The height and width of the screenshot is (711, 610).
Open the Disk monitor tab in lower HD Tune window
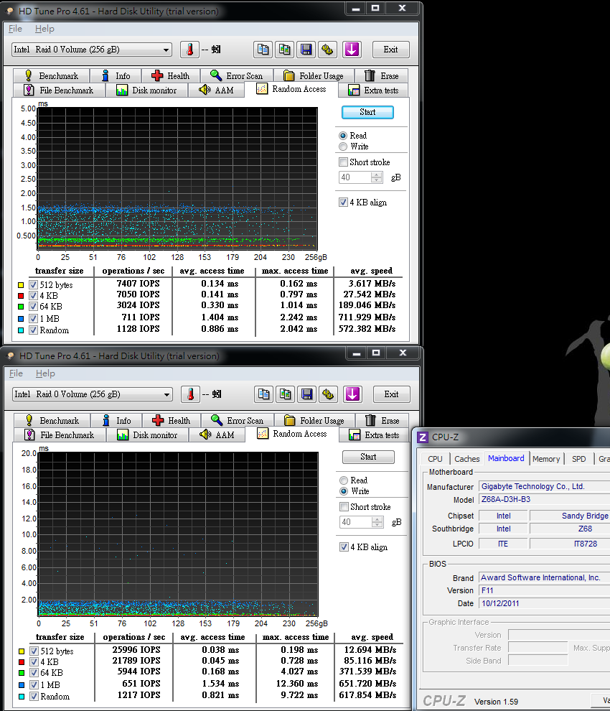pyautogui.click(x=147, y=434)
